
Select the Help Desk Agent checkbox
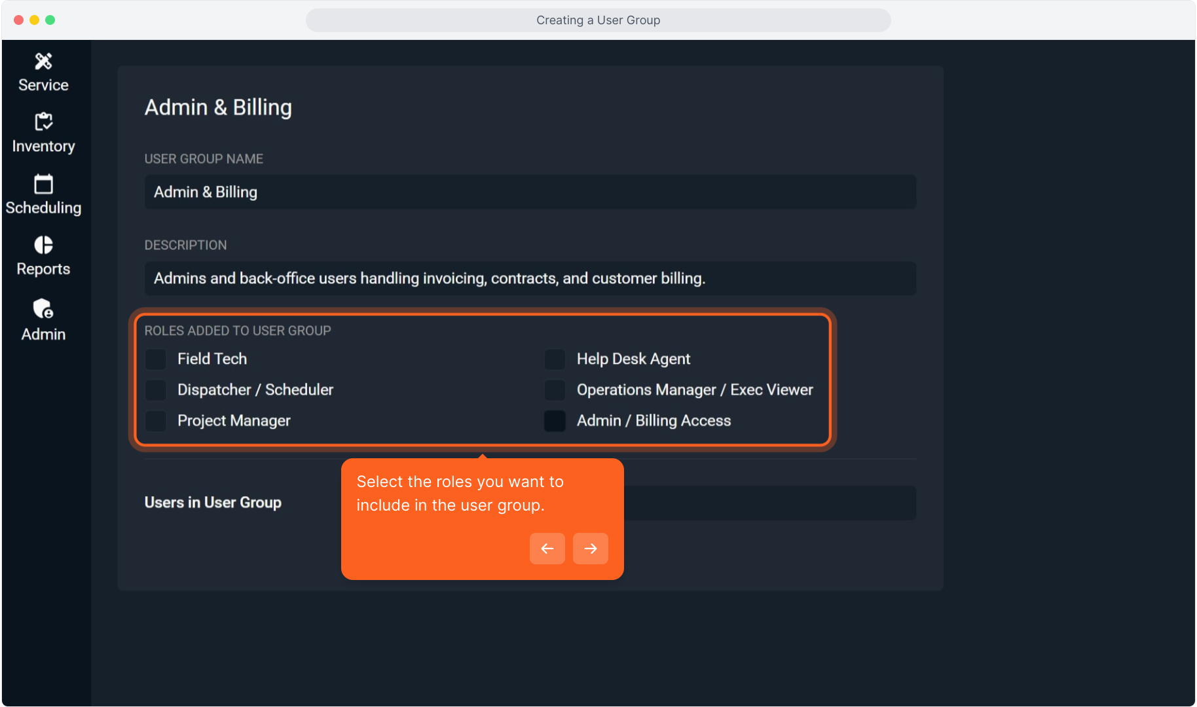(555, 359)
